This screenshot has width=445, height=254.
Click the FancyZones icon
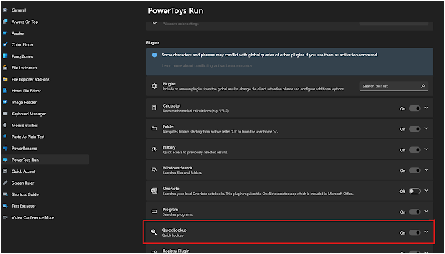point(5,56)
